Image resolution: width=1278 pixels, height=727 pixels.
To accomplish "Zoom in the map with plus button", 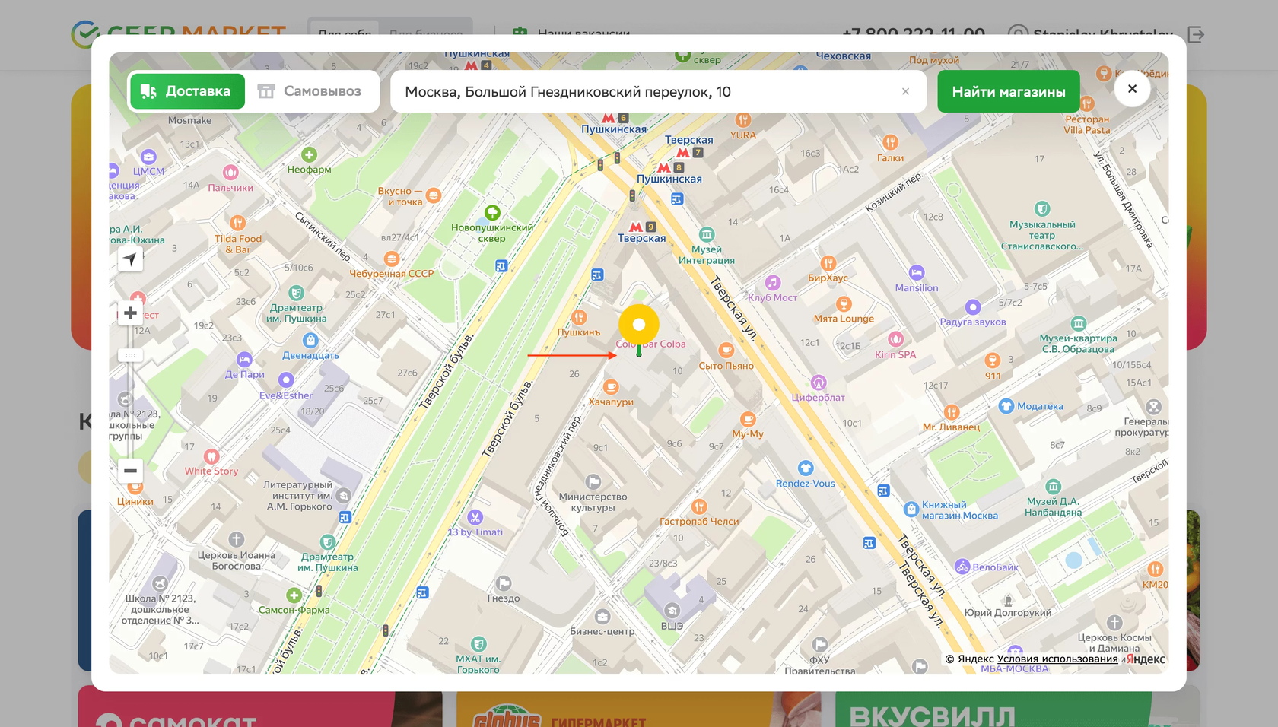I will 131,313.
